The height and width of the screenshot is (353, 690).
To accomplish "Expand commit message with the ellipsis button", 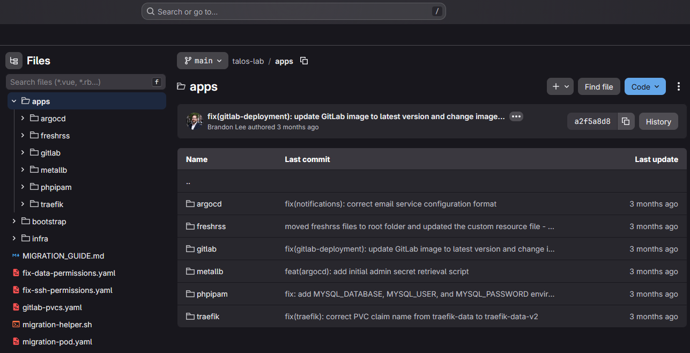I will [x=516, y=116].
